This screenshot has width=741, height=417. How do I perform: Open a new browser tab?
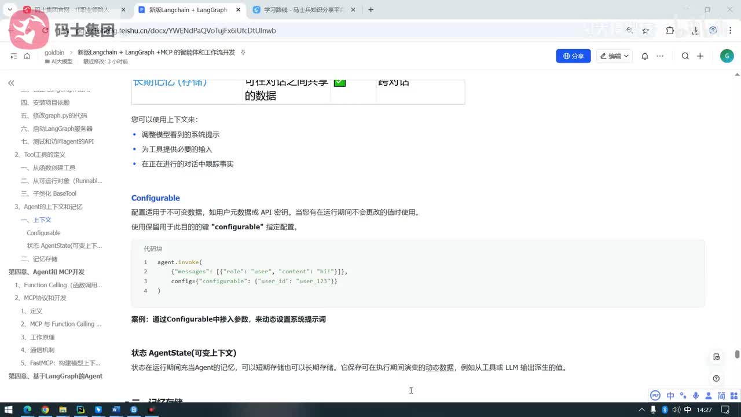click(371, 10)
